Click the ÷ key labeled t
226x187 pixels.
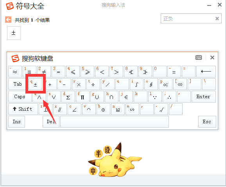click(93, 84)
